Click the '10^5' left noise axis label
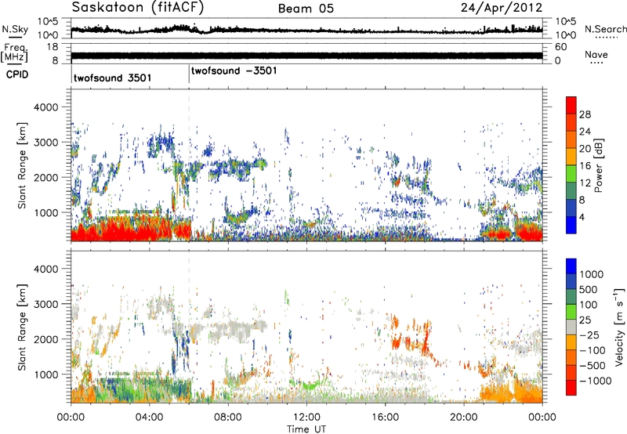The height and width of the screenshot is (434, 627). point(48,22)
